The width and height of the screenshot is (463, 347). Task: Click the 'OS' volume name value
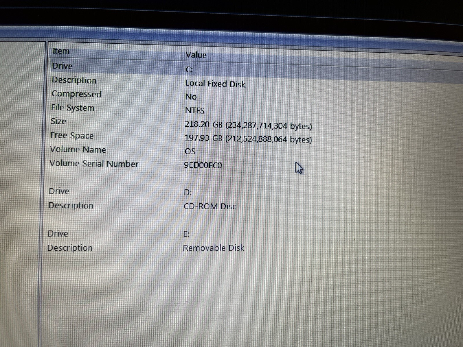(190, 152)
